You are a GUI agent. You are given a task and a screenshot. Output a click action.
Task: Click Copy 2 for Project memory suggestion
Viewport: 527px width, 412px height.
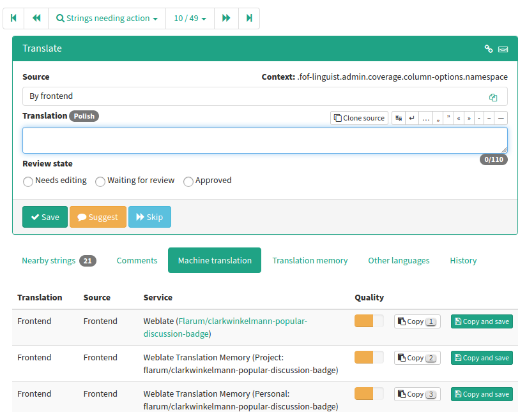417,358
